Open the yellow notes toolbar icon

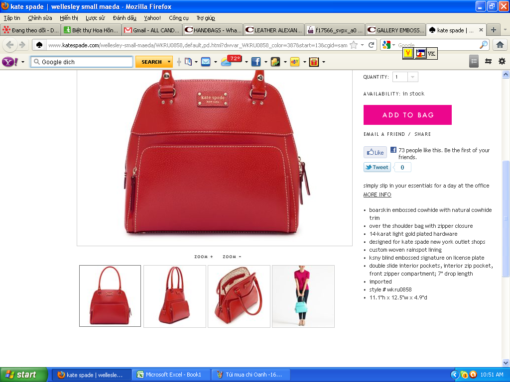(x=275, y=62)
